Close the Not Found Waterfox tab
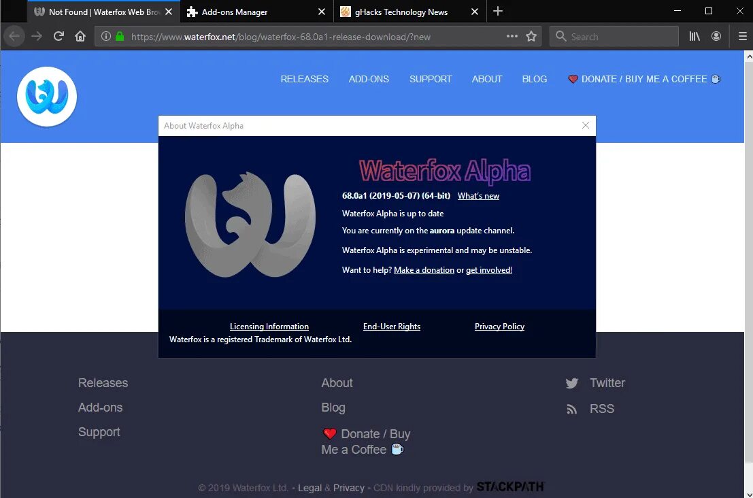 169,12
